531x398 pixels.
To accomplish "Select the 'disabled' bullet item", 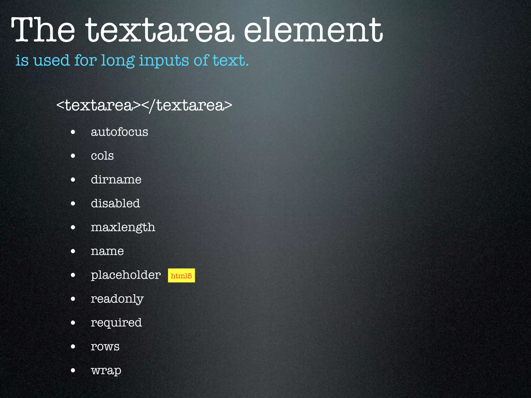I will [115, 203].
